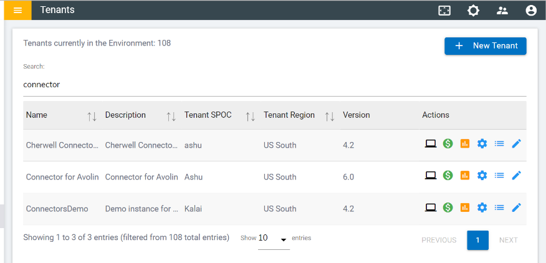The width and height of the screenshot is (546, 263).
Task: Open the settings gear in top header
Action: [474, 11]
